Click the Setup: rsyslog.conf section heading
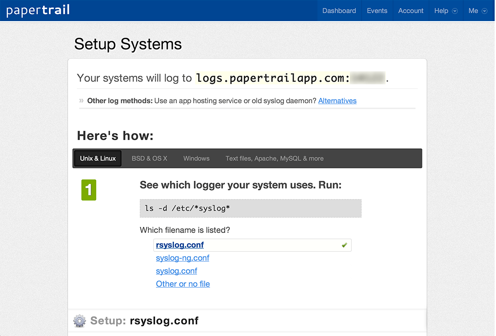Viewport: 496px width, 336px height. [144, 321]
